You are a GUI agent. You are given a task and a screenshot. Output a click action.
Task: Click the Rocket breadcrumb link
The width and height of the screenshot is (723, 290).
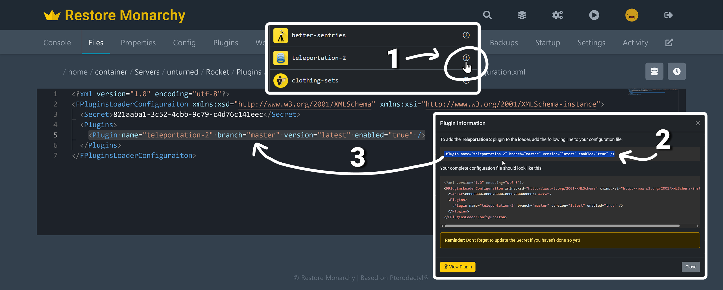click(217, 72)
